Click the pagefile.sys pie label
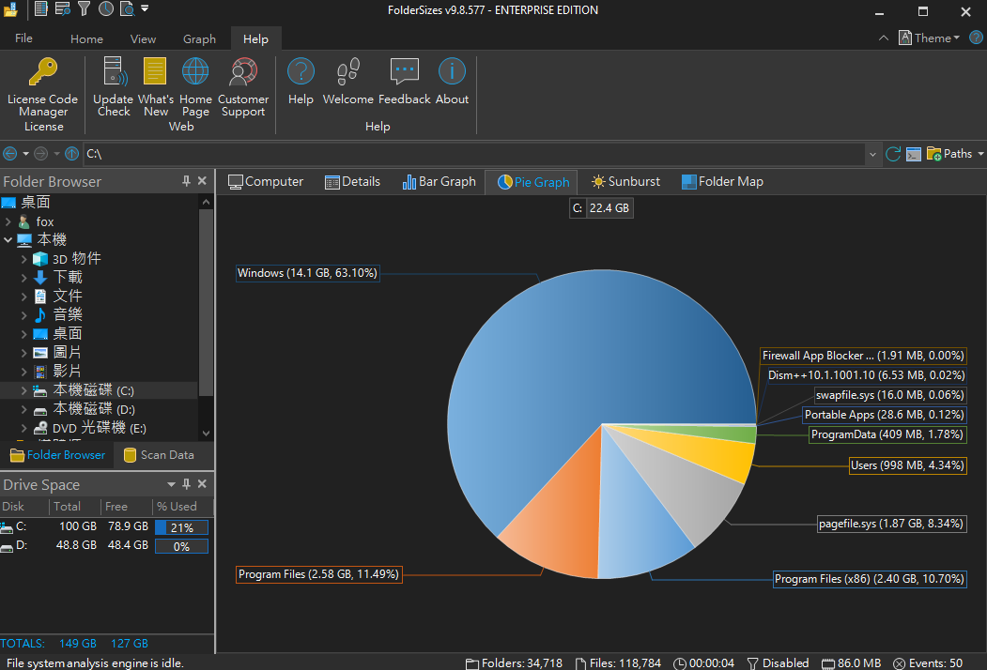Screen dimensions: 987x670 tap(891, 524)
